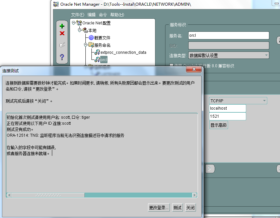Screen dimensions: 280x218
Task: Click the line mentioning scott and tiger
Action: pos(48,117)
